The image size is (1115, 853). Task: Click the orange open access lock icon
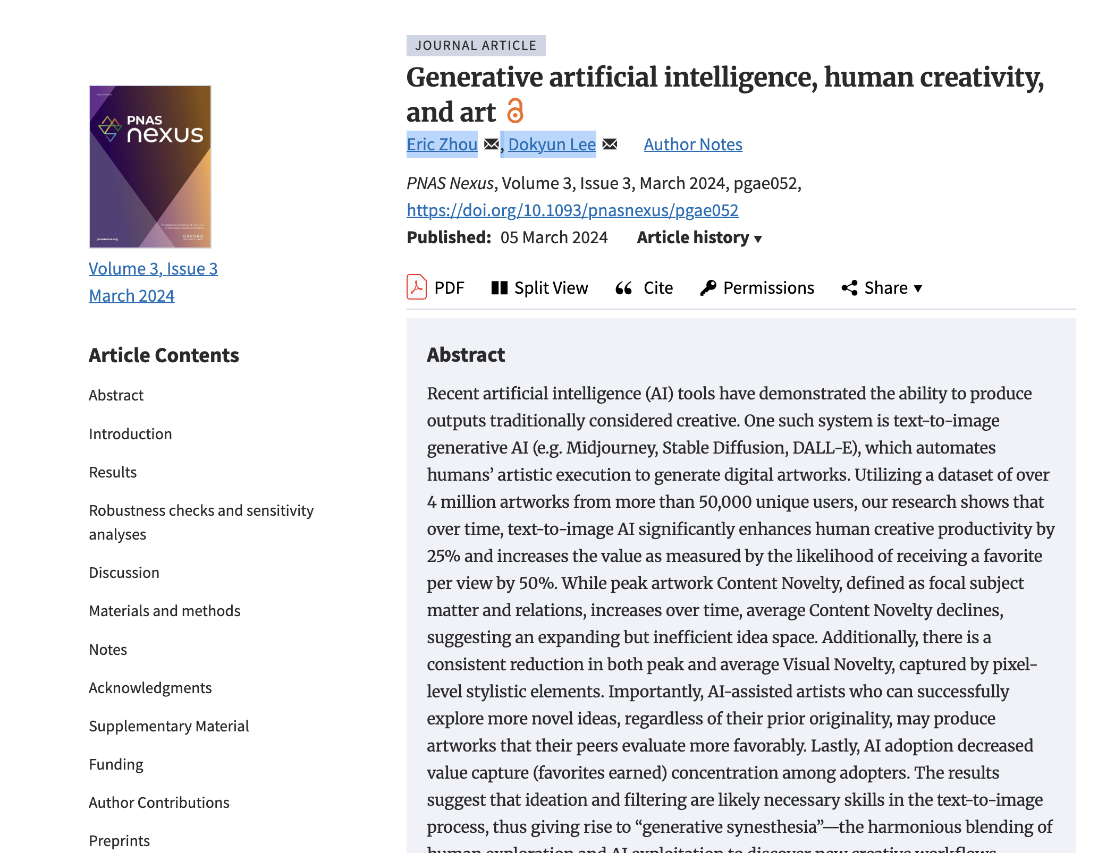[x=515, y=110]
